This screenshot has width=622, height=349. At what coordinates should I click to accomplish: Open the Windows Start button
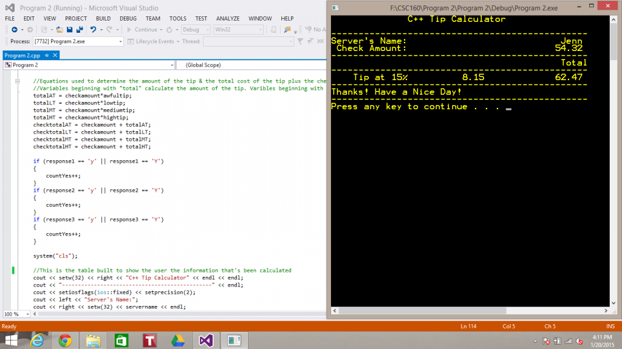(x=11, y=341)
